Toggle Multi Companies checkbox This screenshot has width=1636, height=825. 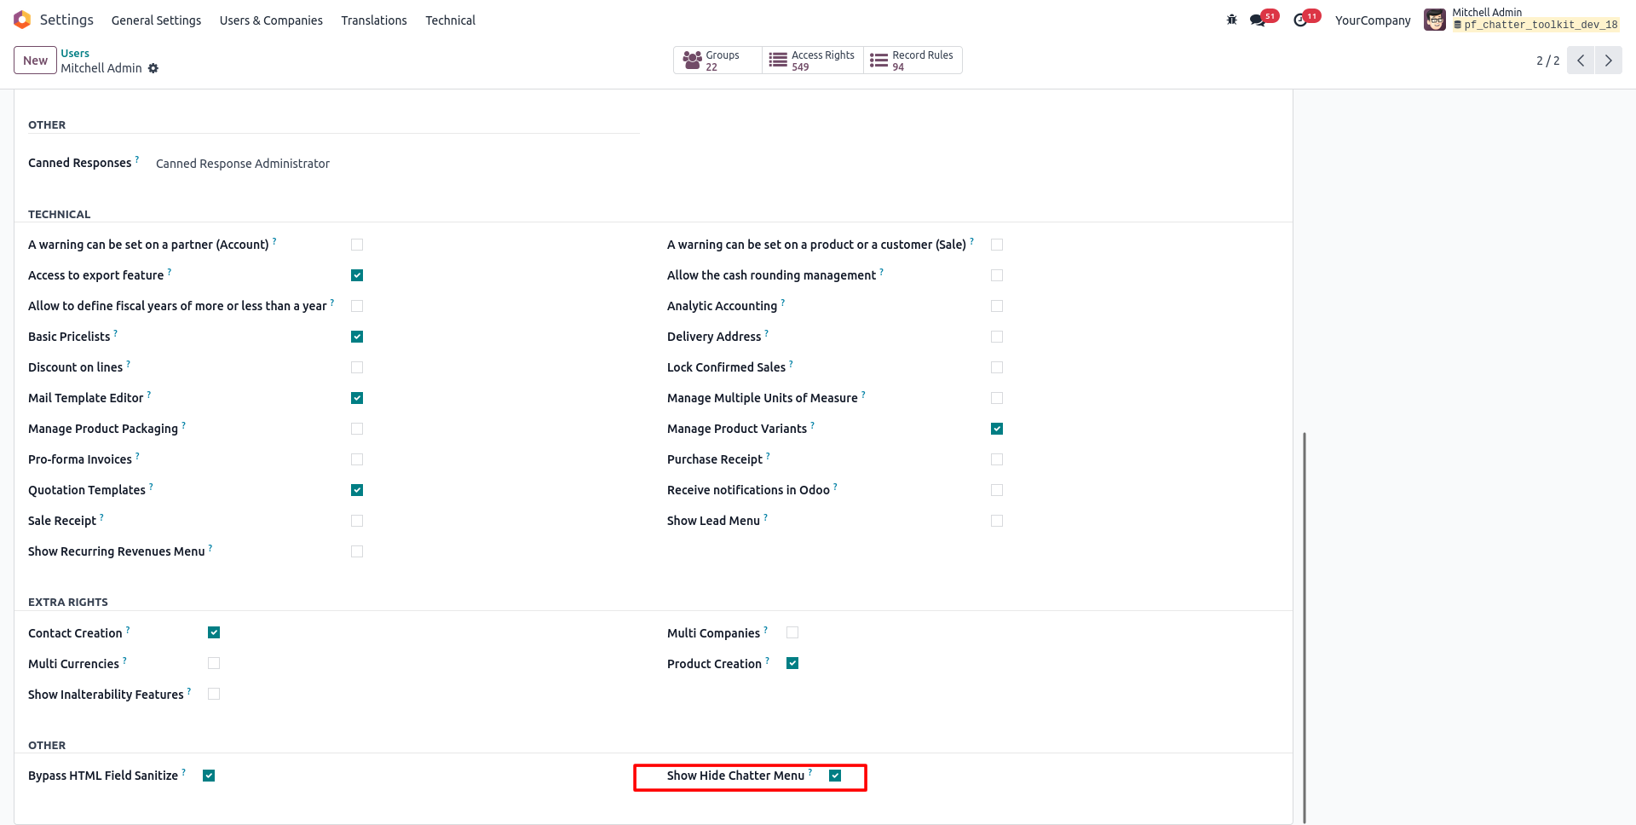pos(792,632)
